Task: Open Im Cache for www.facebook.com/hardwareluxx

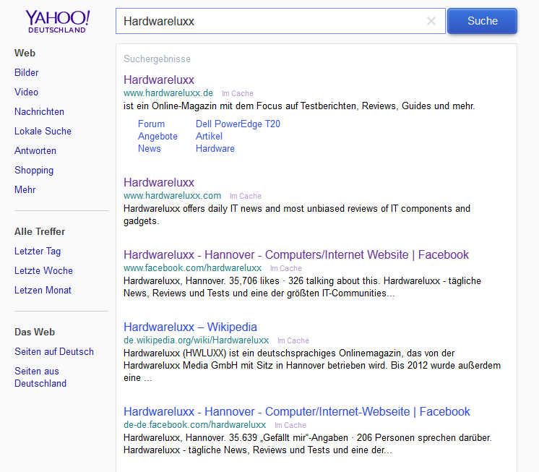Action: pos(286,268)
